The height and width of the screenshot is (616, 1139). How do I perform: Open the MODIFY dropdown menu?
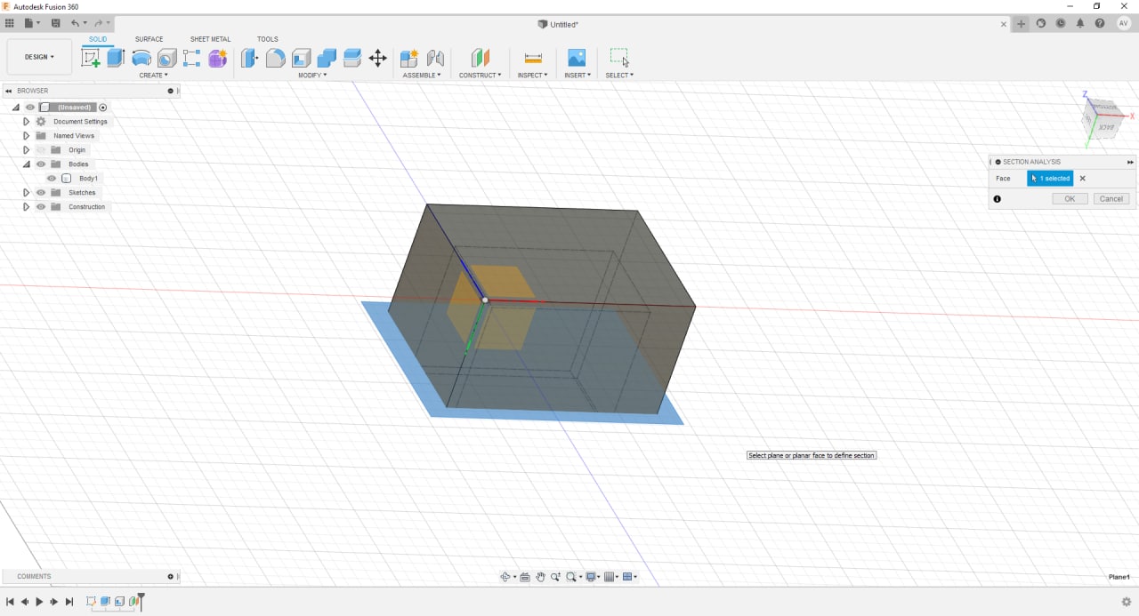click(x=312, y=76)
